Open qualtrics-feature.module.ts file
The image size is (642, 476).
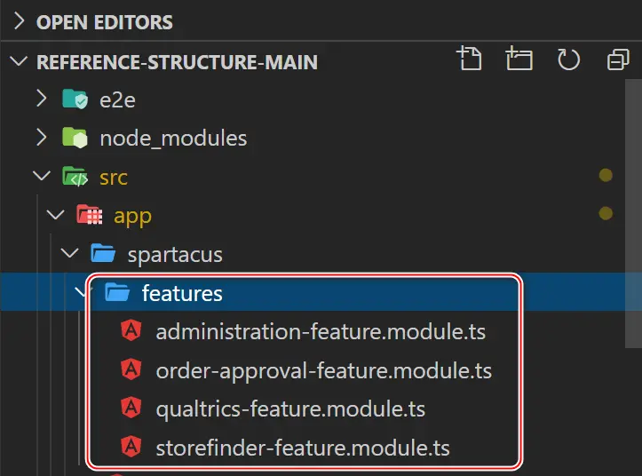pos(290,409)
